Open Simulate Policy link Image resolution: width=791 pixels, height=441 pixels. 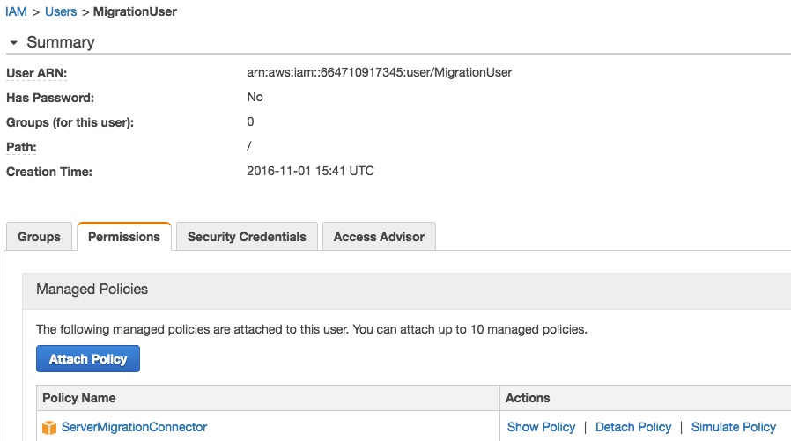(x=733, y=427)
